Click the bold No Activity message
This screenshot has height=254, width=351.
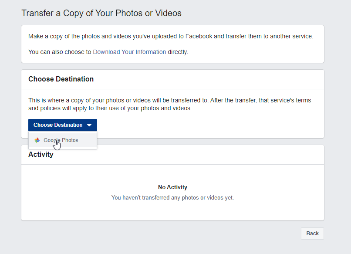pyautogui.click(x=172, y=187)
